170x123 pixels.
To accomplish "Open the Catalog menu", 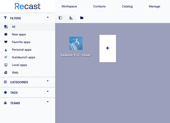I will (x=127, y=6).
